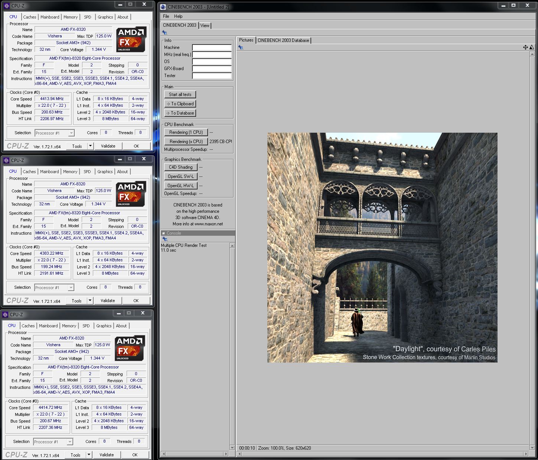Click the CPU-Z title bar icon of the middle window
This screenshot has width=538, height=460.
(x=6, y=160)
